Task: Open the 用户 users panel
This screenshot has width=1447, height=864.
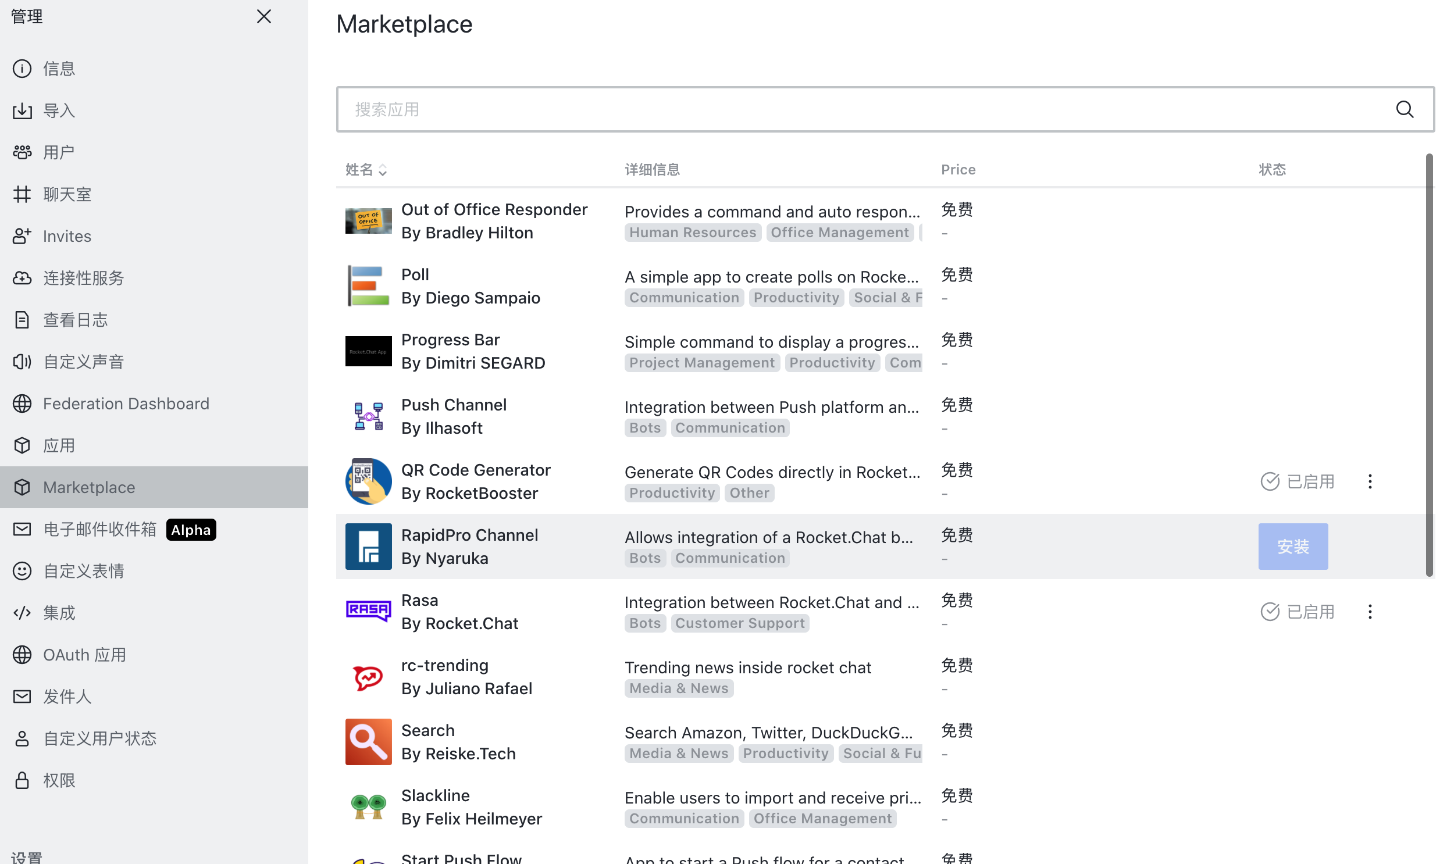Action: pyautogui.click(x=58, y=152)
